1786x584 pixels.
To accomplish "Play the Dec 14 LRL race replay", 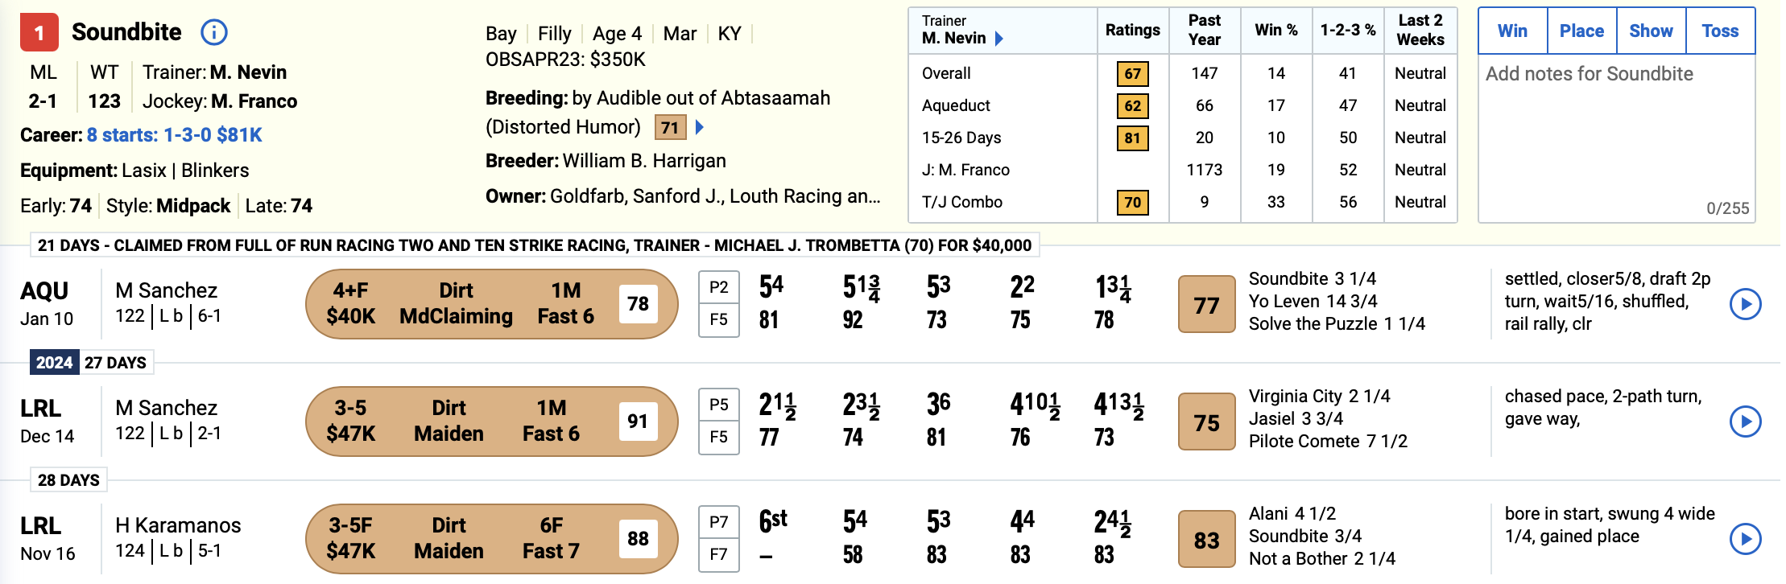I will tap(1746, 422).
